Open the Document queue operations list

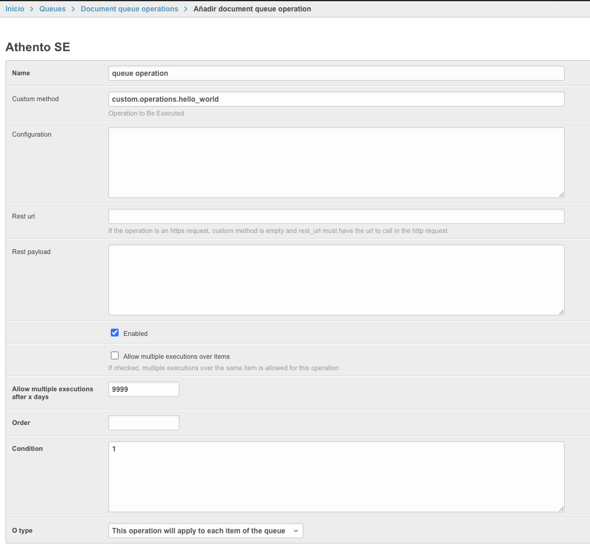[130, 9]
